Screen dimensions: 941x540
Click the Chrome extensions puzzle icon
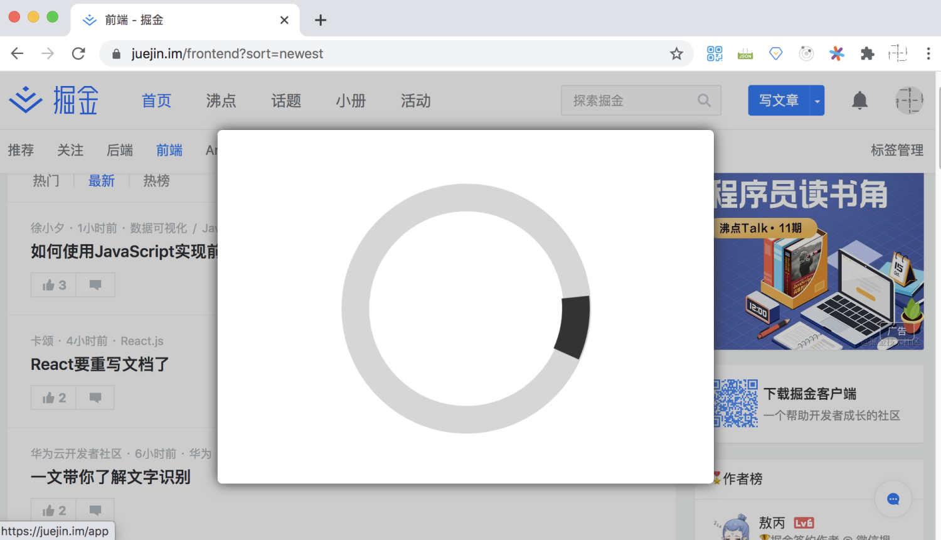pyautogui.click(x=867, y=54)
